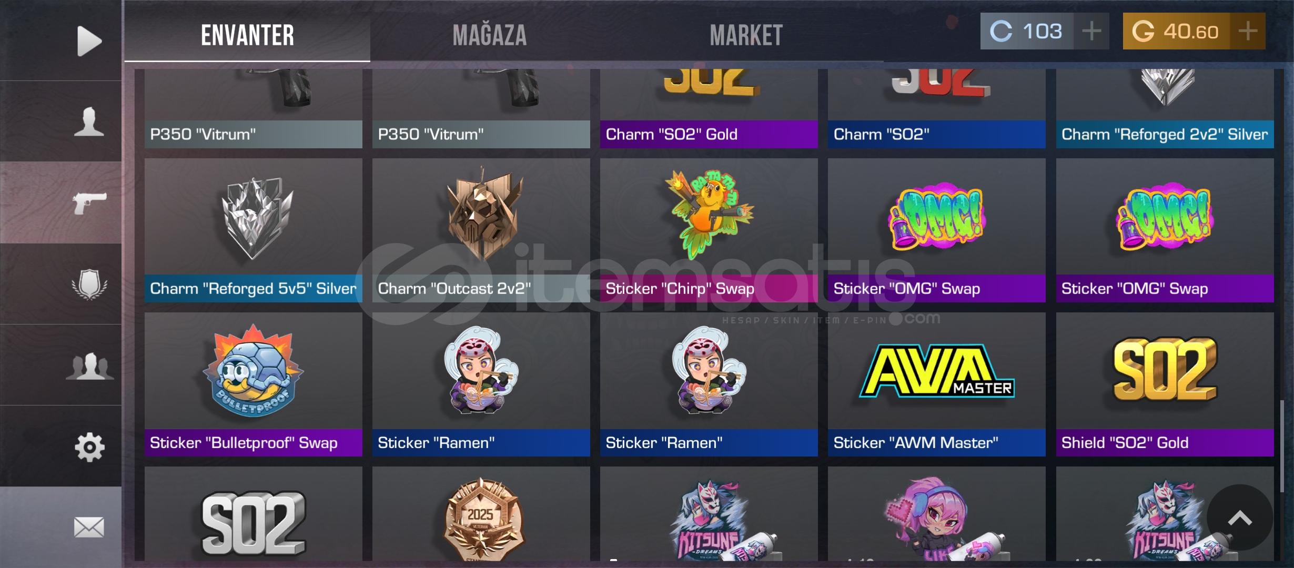This screenshot has height=568, width=1294.
Task: Click the gold balance 40.60 display
Action: tap(1177, 31)
